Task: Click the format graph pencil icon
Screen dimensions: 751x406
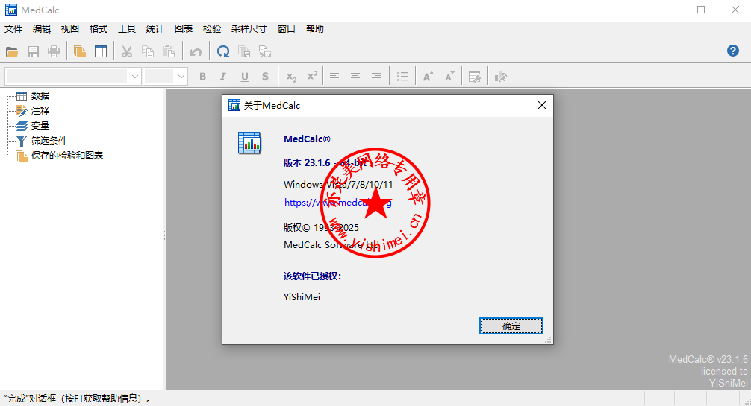Action: 500,77
